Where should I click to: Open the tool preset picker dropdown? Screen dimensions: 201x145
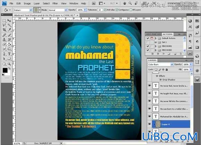[10, 10]
